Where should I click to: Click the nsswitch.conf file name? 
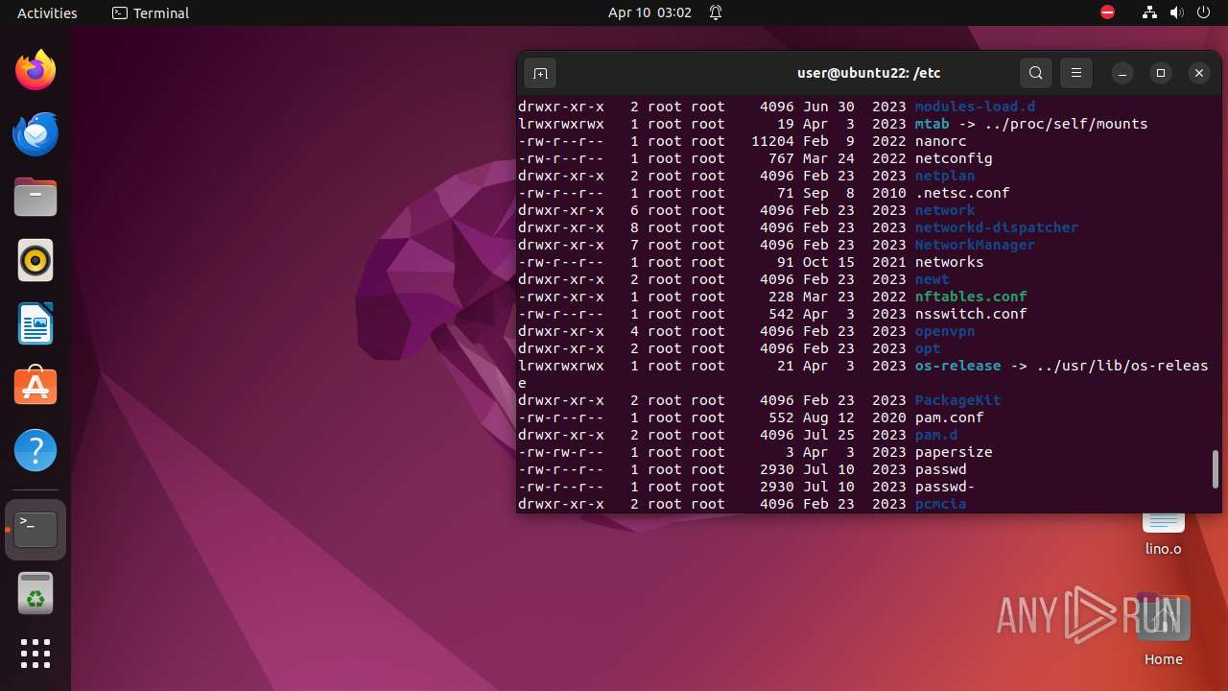point(971,314)
